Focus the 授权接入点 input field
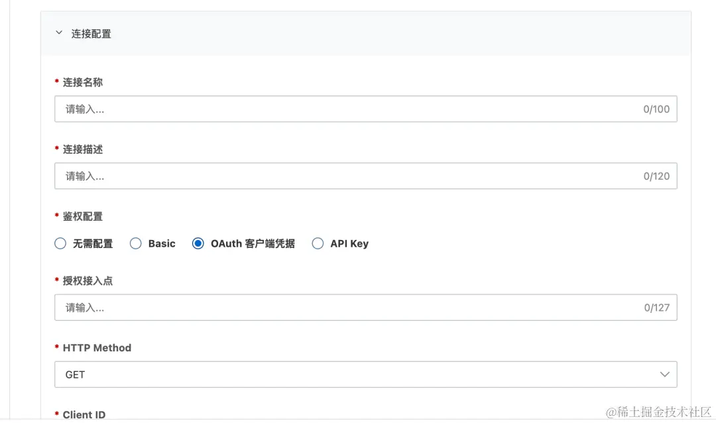The image size is (716, 423). pos(365,308)
